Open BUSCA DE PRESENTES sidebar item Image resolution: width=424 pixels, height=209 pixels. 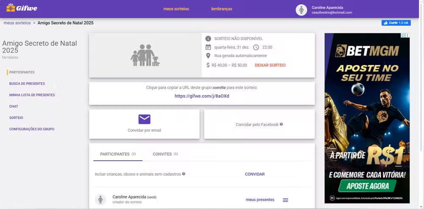27,84
